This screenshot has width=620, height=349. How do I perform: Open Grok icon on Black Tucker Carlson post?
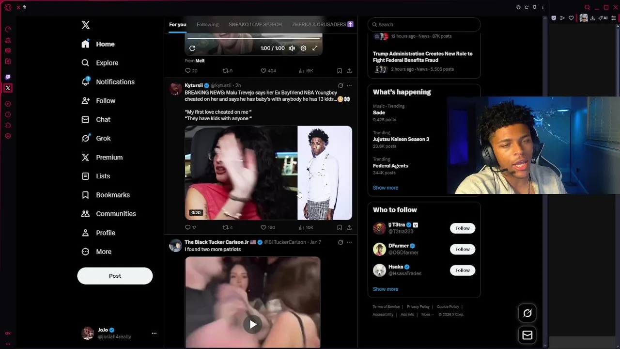click(x=341, y=242)
